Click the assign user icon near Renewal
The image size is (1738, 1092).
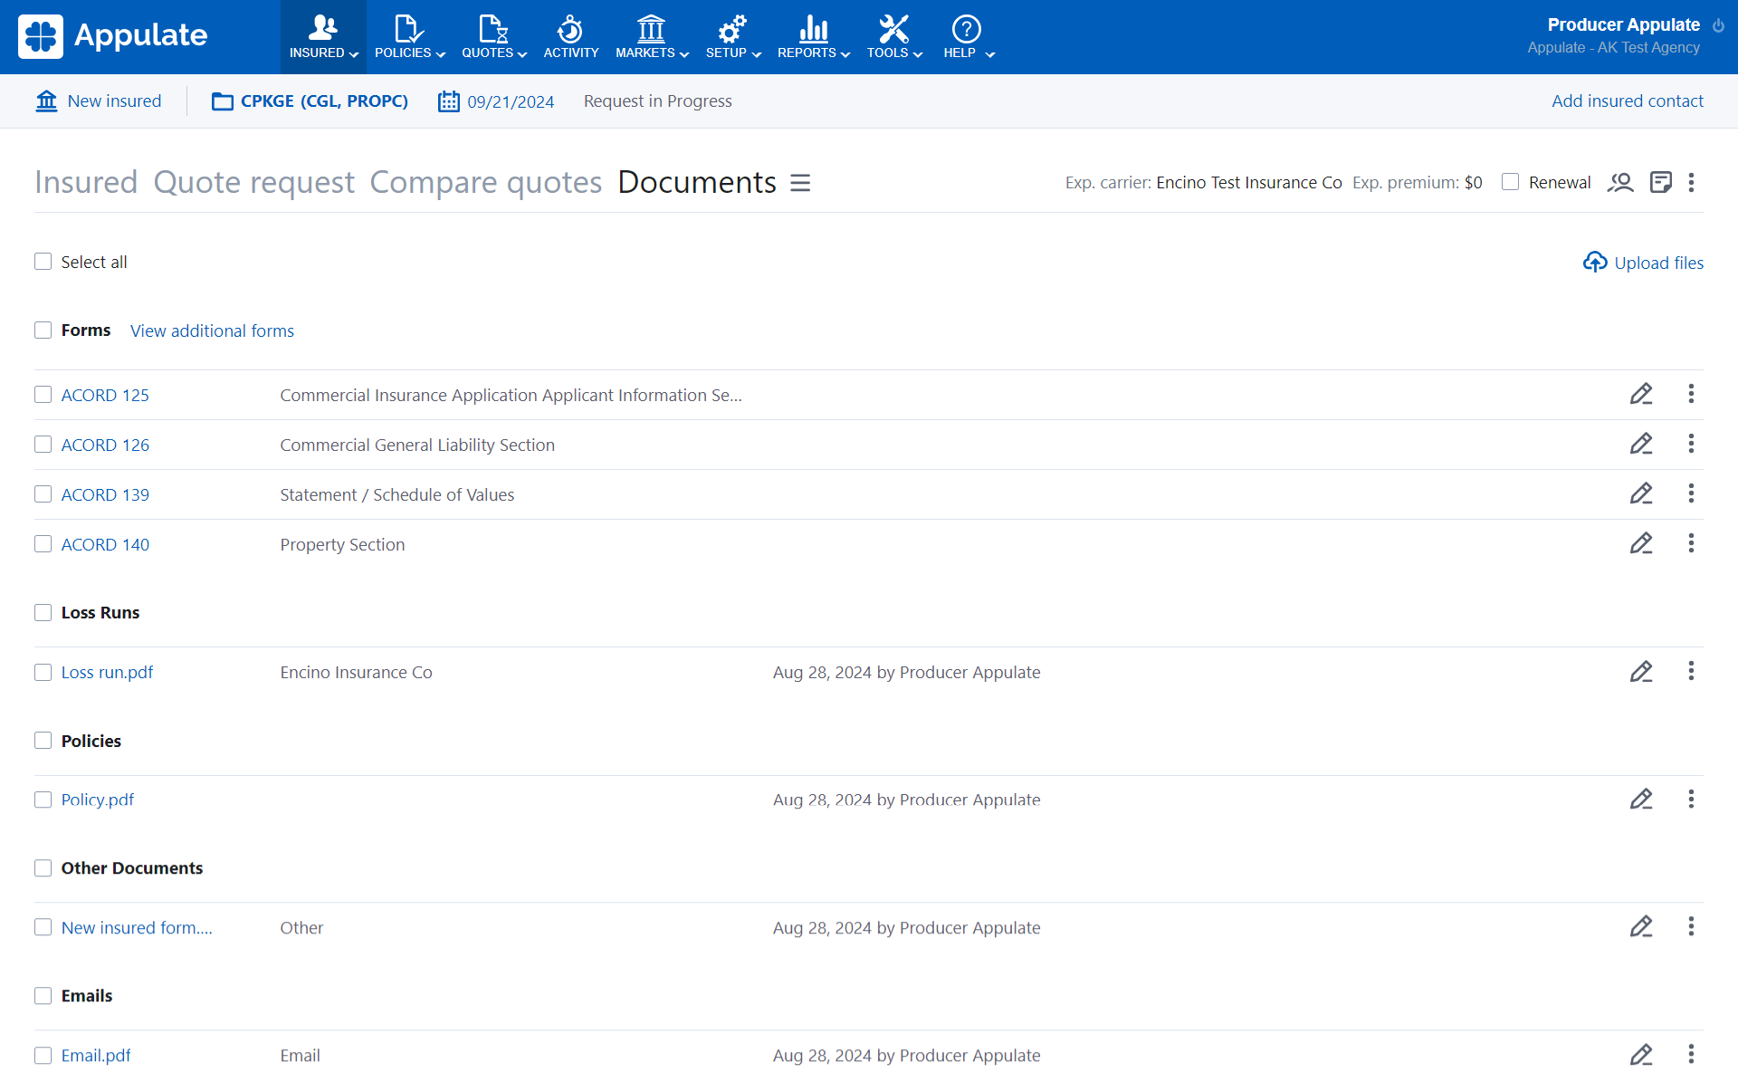tap(1620, 183)
